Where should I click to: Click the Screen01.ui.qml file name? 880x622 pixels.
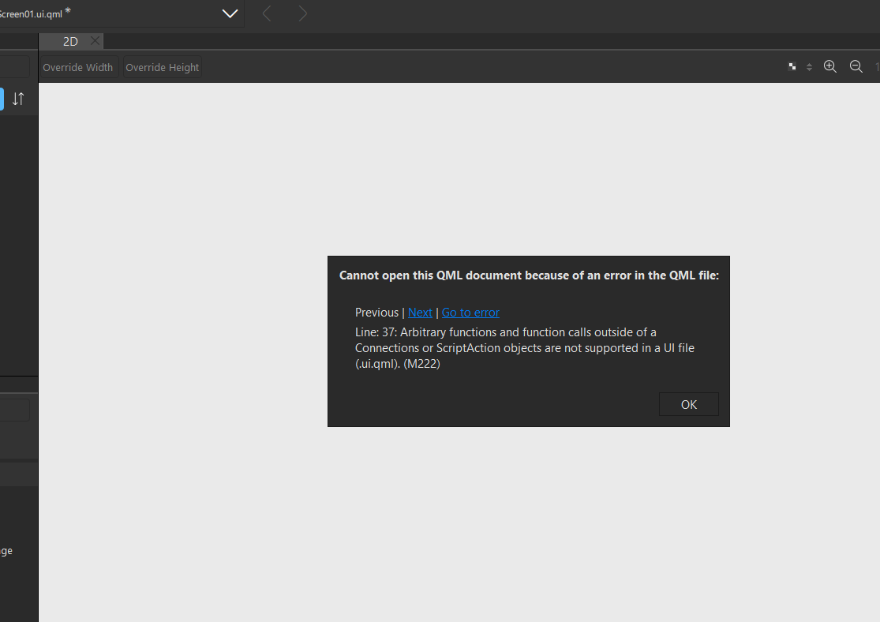point(30,13)
